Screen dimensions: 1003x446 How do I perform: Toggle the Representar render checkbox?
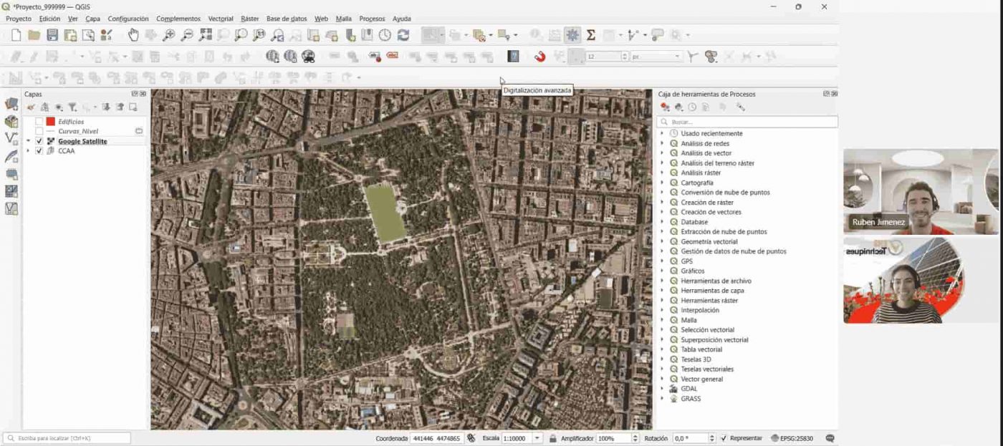coord(724,438)
